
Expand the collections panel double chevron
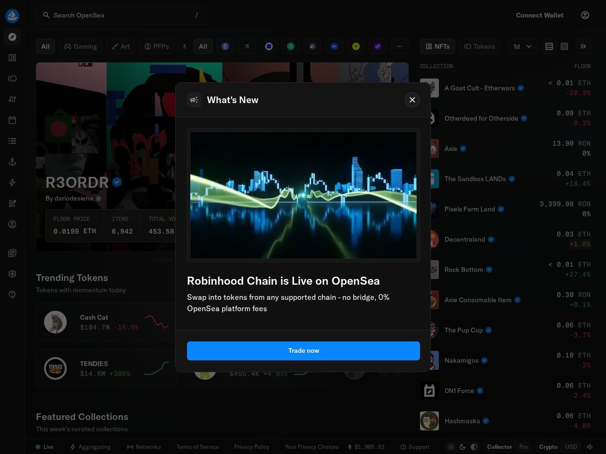(x=583, y=46)
